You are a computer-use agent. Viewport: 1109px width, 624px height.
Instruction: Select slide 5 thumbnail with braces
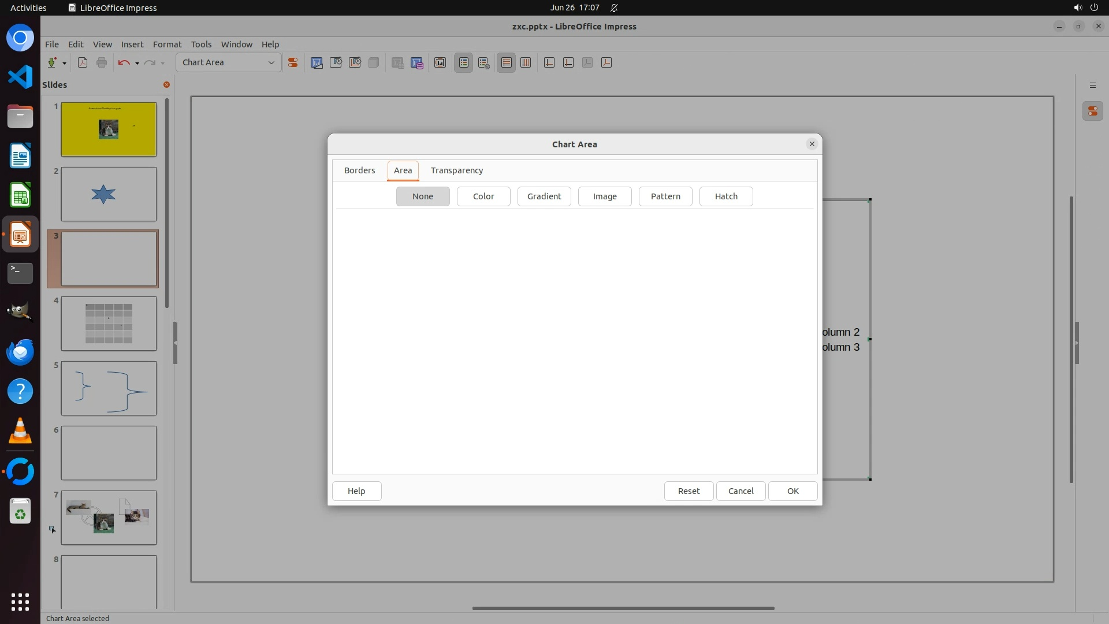109,388
